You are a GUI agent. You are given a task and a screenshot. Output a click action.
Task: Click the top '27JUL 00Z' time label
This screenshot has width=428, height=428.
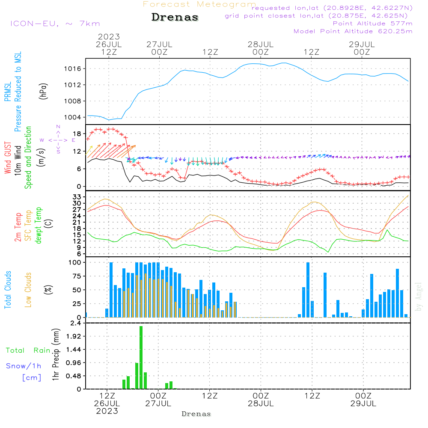tap(159, 48)
